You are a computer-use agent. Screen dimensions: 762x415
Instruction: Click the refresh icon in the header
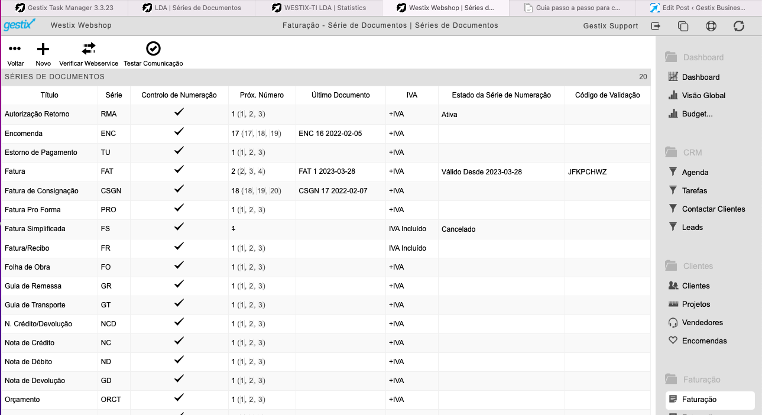(x=739, y=26)
